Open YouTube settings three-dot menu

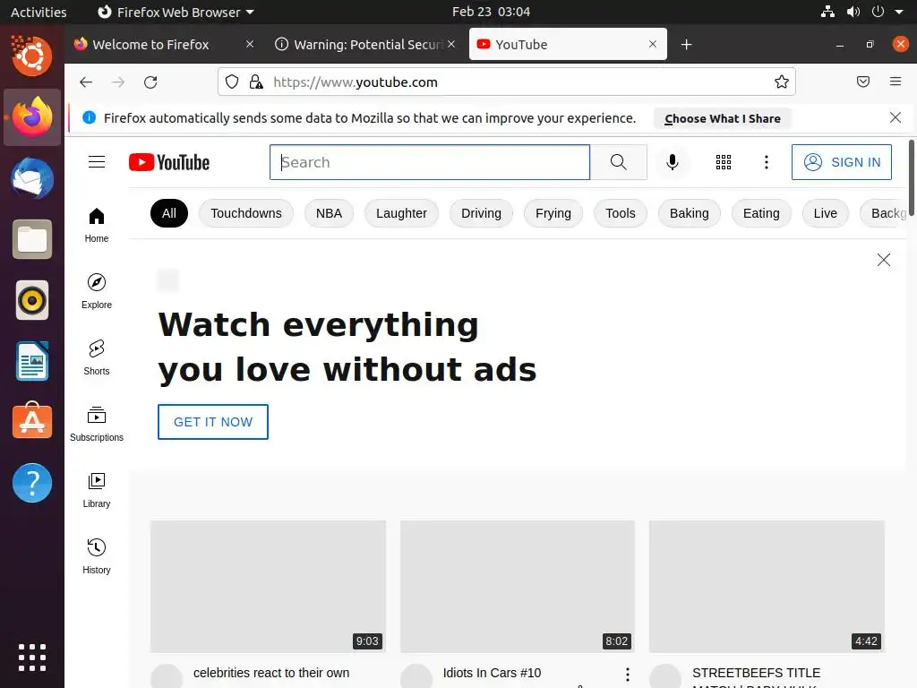[x=767, y=162]
